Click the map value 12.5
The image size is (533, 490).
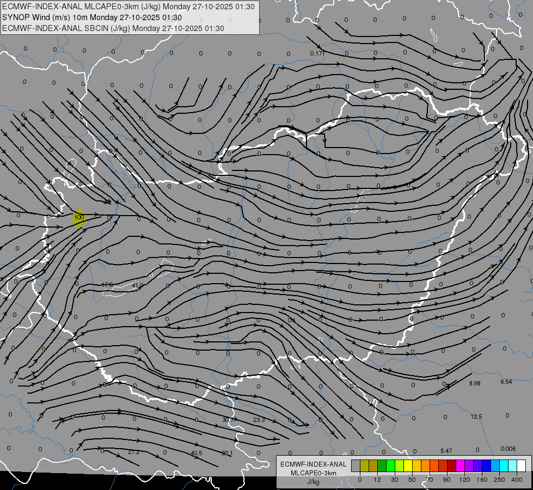click(476, 416)
